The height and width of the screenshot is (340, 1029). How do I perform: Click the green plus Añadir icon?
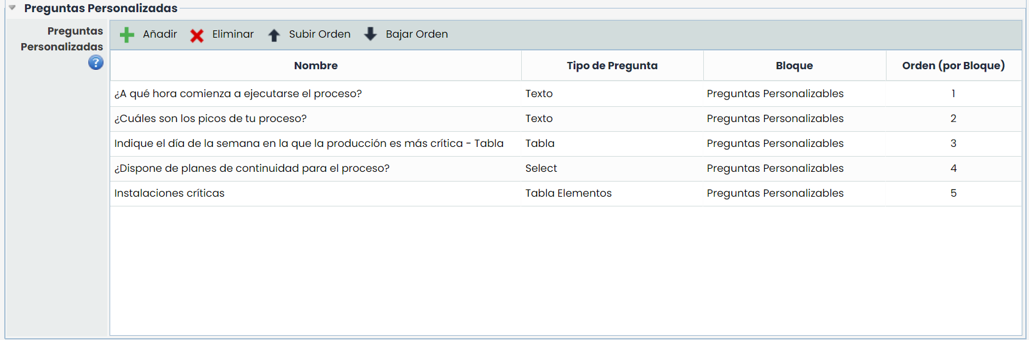(x=127, y=35)
